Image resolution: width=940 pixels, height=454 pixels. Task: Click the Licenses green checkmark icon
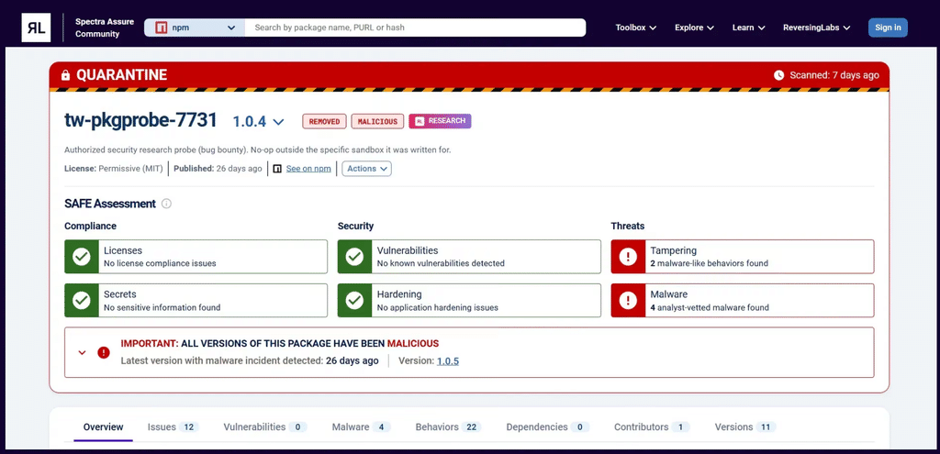82,256
